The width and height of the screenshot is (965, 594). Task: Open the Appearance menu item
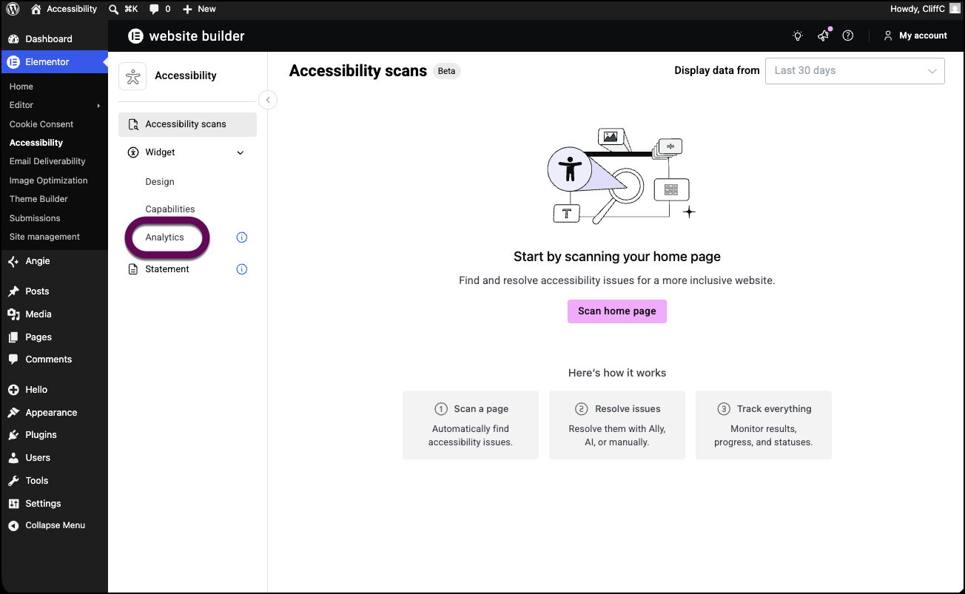coord(55,413)
